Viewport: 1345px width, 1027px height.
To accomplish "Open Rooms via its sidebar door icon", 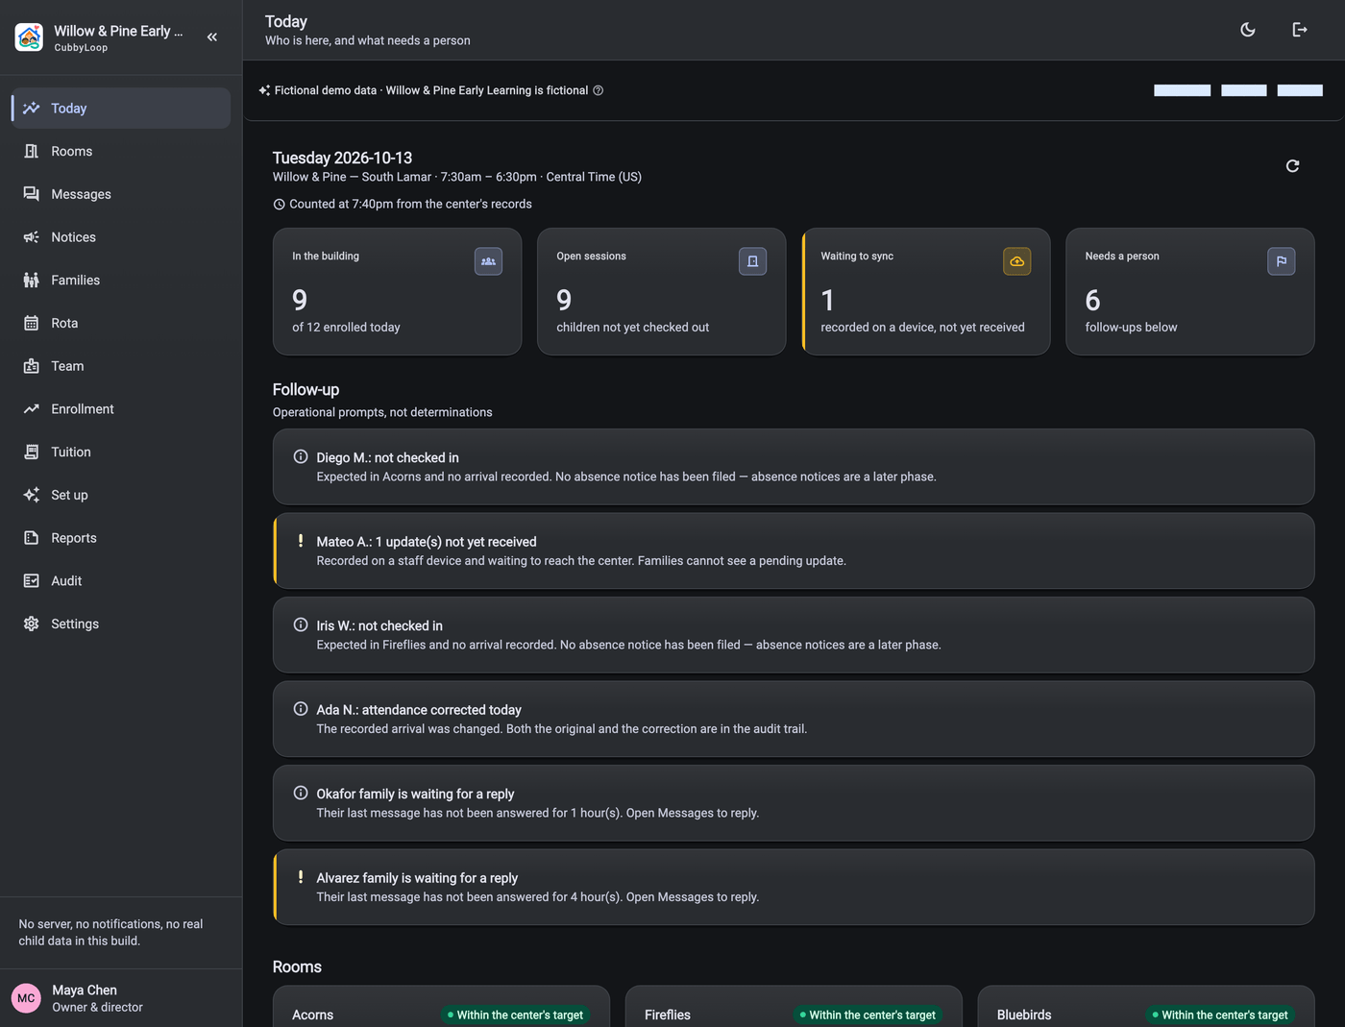I will pyautogui.click(x=32, y=151).
